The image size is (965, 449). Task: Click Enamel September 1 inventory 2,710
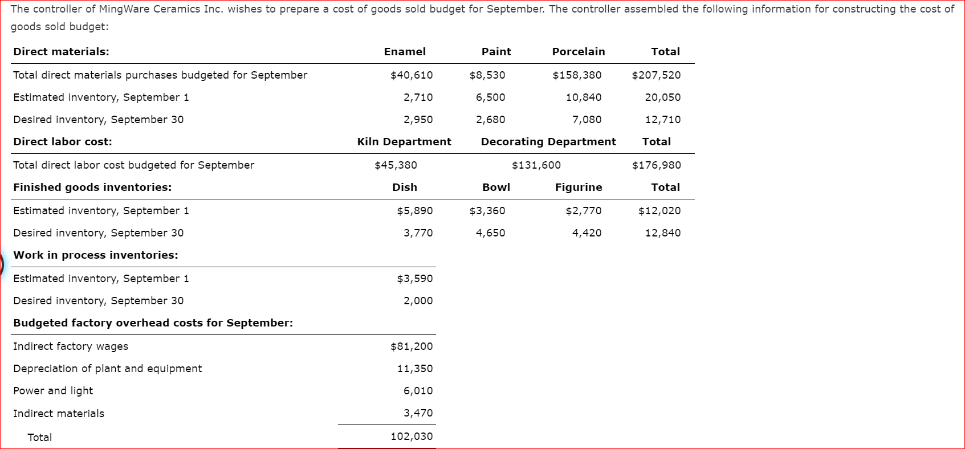pyautogui.click(x=418, y=97)
